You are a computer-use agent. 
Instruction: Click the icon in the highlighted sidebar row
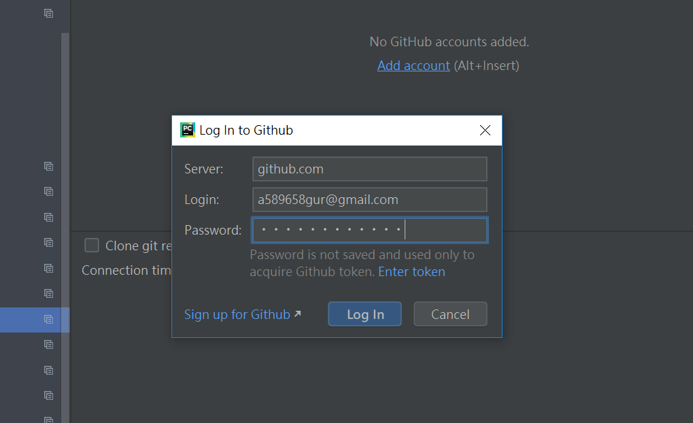coord(48,319)
